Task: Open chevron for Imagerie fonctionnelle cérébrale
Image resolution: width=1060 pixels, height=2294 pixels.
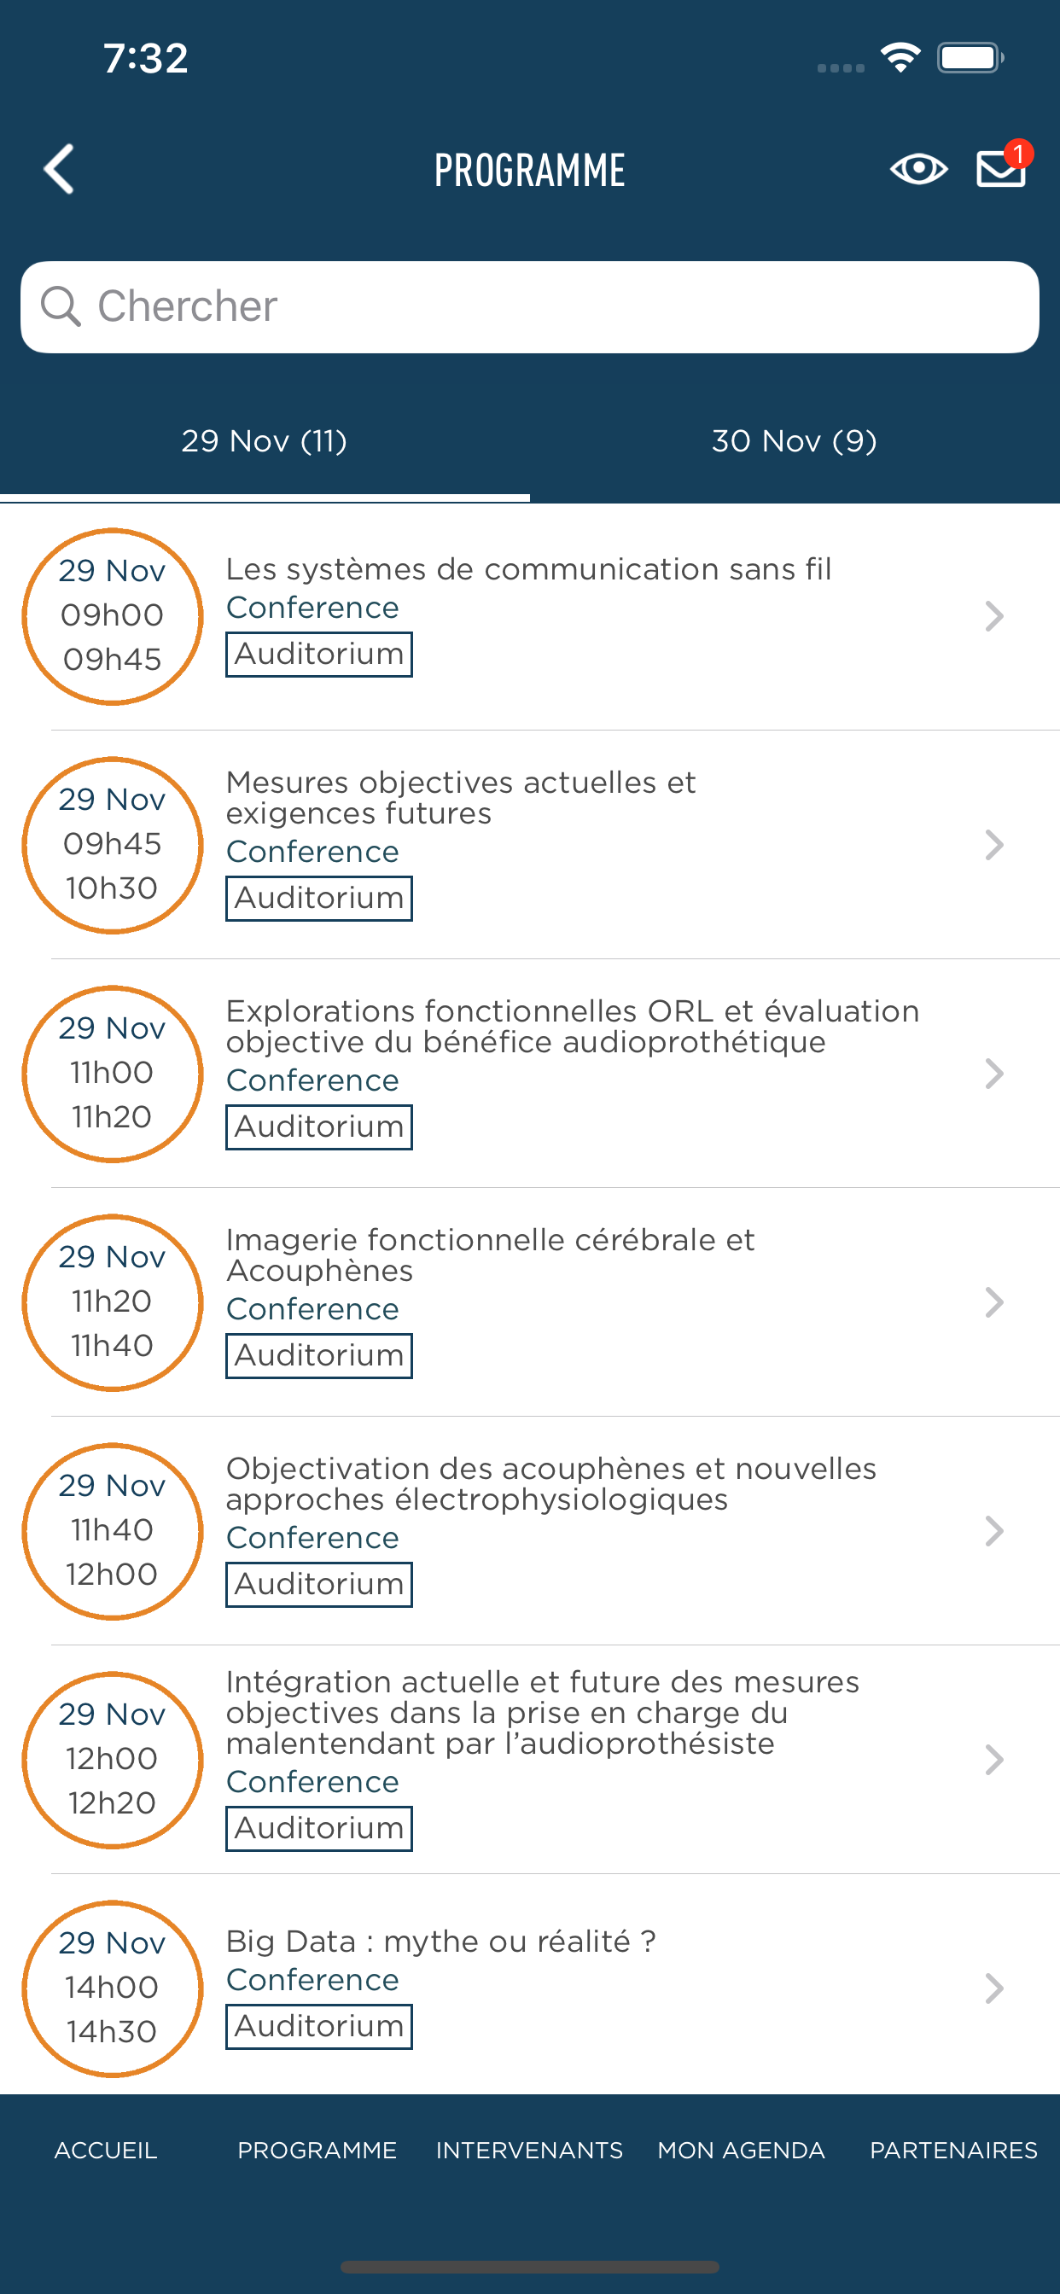Action: click(x=994, y=1303)
